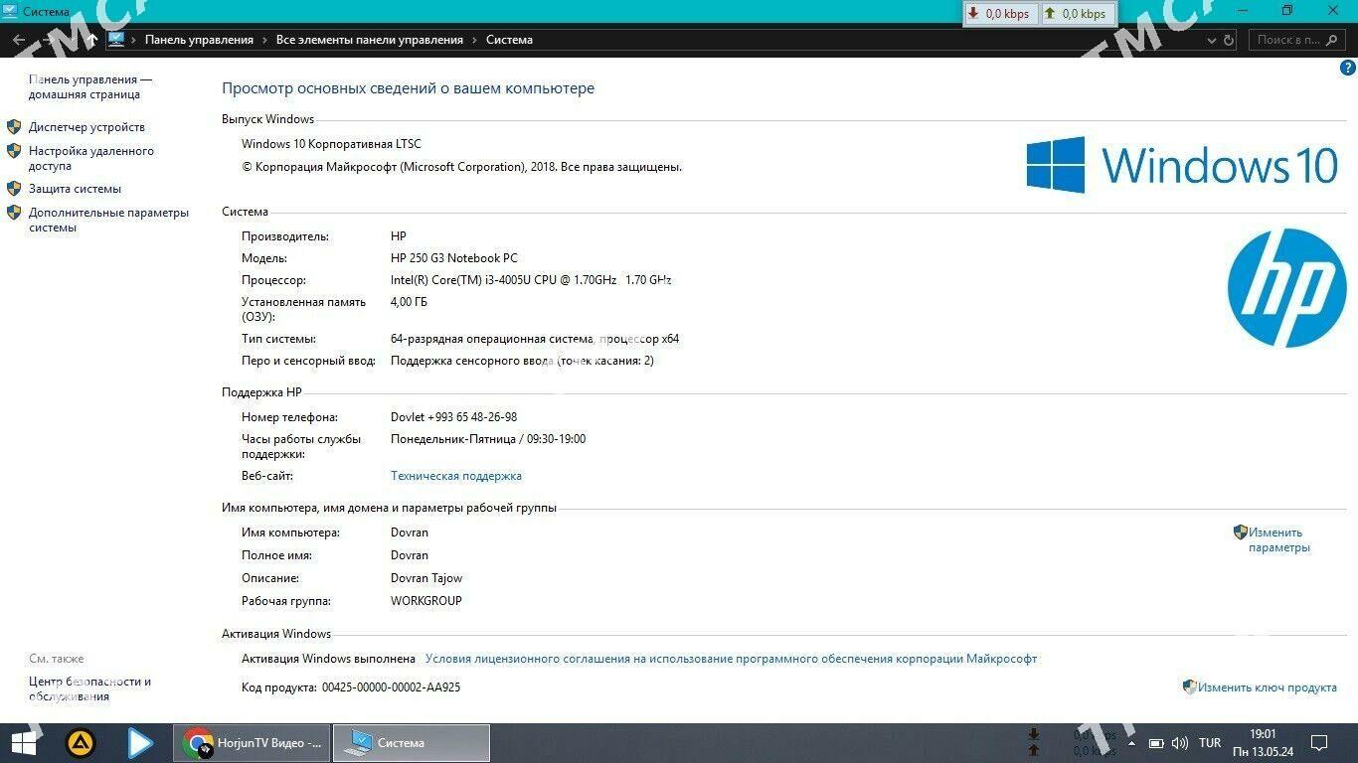Click tray network up-down arrows icon
The height and width of the screenshot is (763, 1358).
(1034, 743)
